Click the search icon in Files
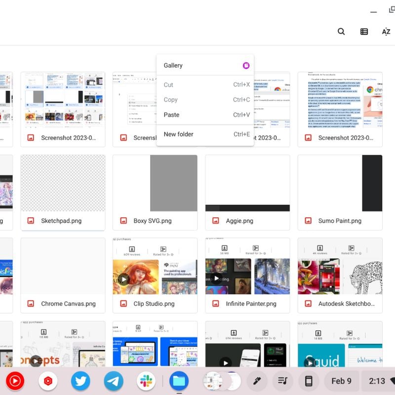This screenshot has height=395, width=395. tap(341, 31)
